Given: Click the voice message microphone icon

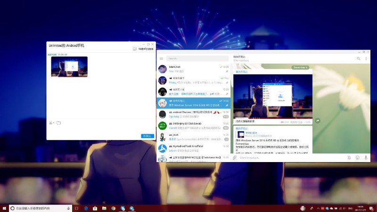Looking at the screenshot, I should coord(366,158).
